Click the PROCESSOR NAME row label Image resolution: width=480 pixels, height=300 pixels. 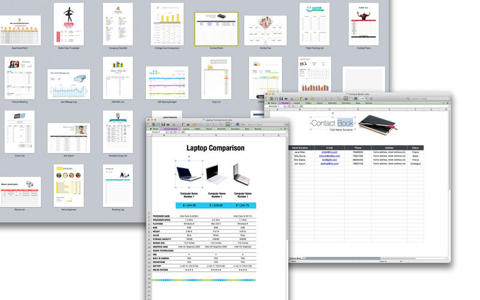(x=161, y=216)
